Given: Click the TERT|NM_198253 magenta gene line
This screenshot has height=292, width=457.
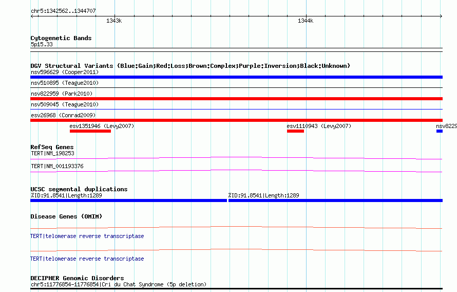Looking at the screenshot, I should [x=236, y=158].
